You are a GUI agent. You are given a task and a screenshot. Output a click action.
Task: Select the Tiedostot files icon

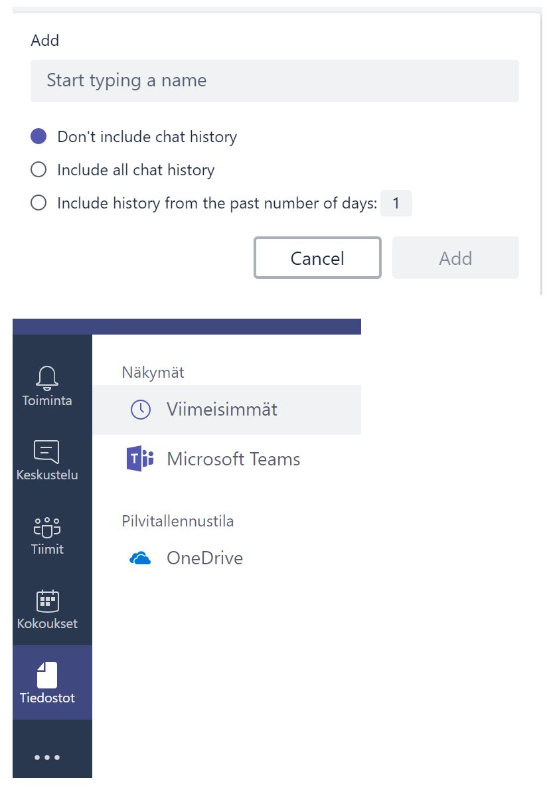click(46, 675)
